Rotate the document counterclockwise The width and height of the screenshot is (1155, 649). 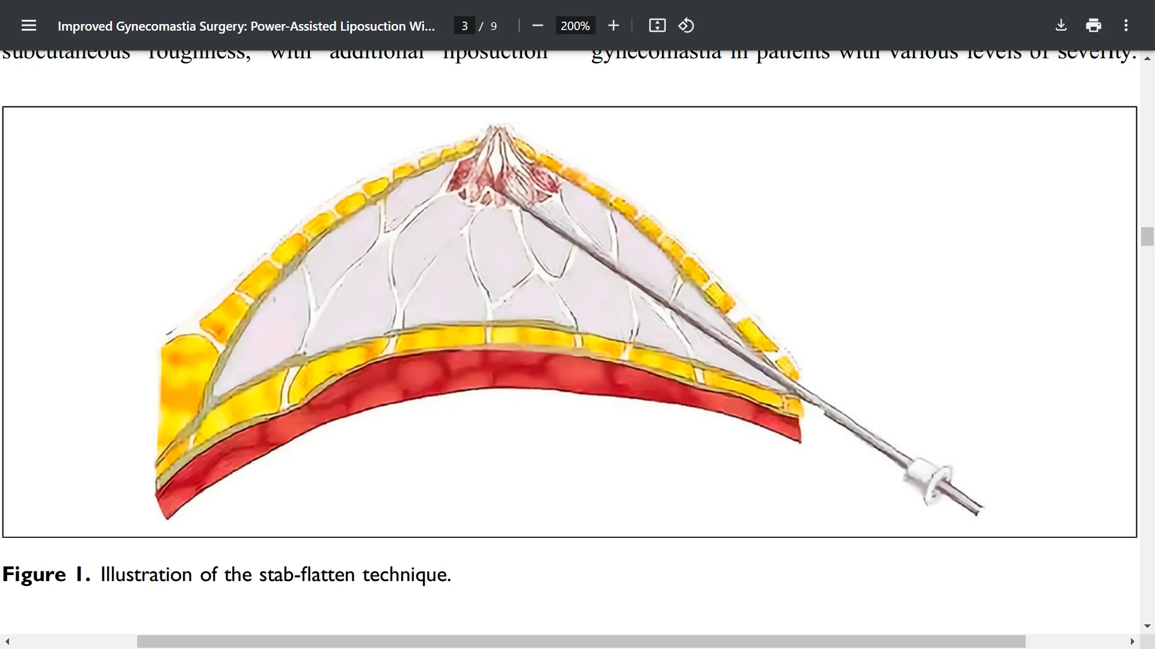pos(686,25)
